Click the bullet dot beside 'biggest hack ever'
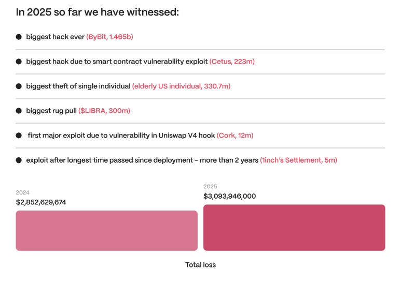This screenshot has width=400, height=284. coord(19,37)
